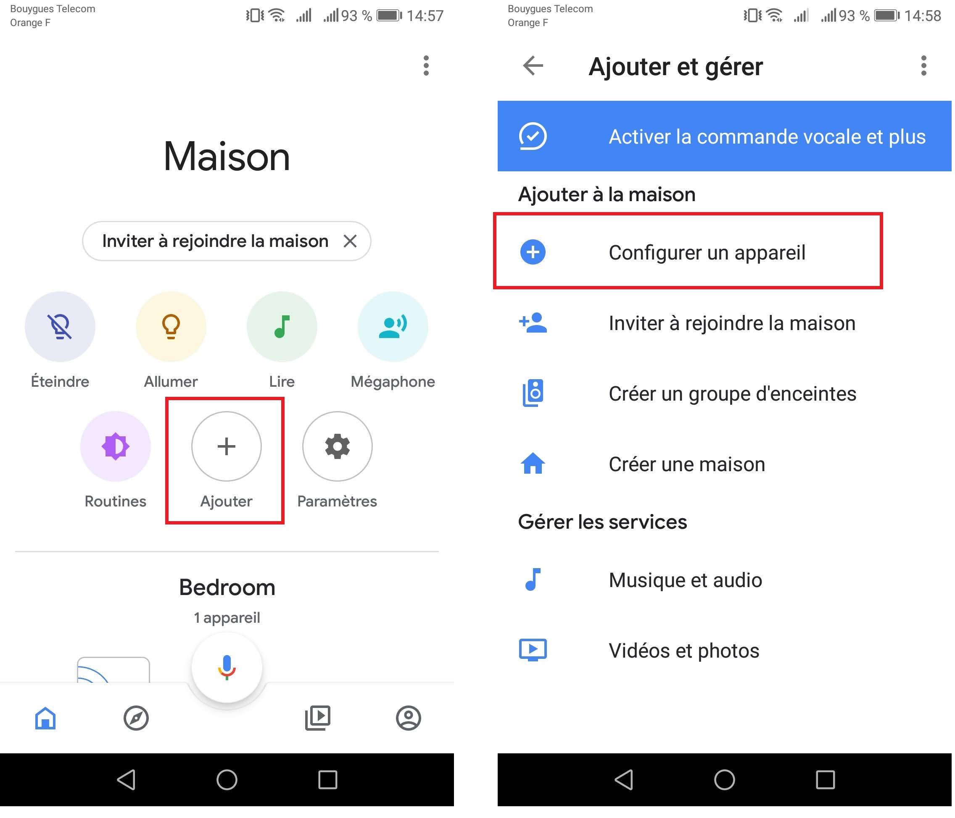Screen dimensions: 955x818
Task: Expand the three-dot overflow menu left screen
Action: [425, 66]
